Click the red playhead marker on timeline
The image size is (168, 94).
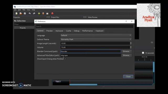pos(70,82)
